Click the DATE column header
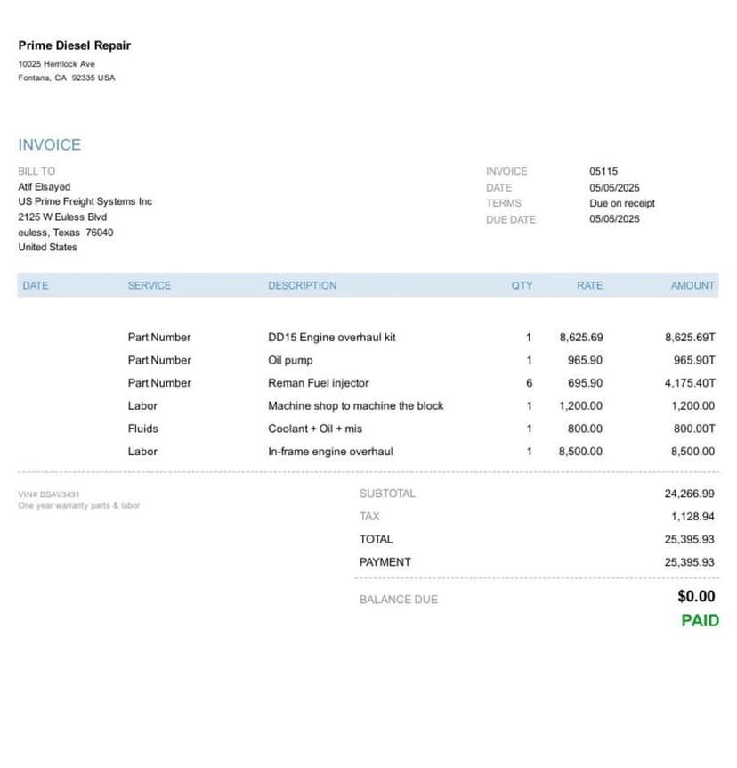Viewport: 737px width, 768px height. coord(36,286)
